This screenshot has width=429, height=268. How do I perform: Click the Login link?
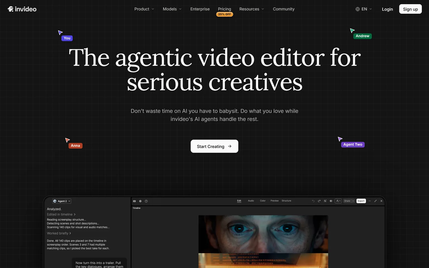pos(387,9)
